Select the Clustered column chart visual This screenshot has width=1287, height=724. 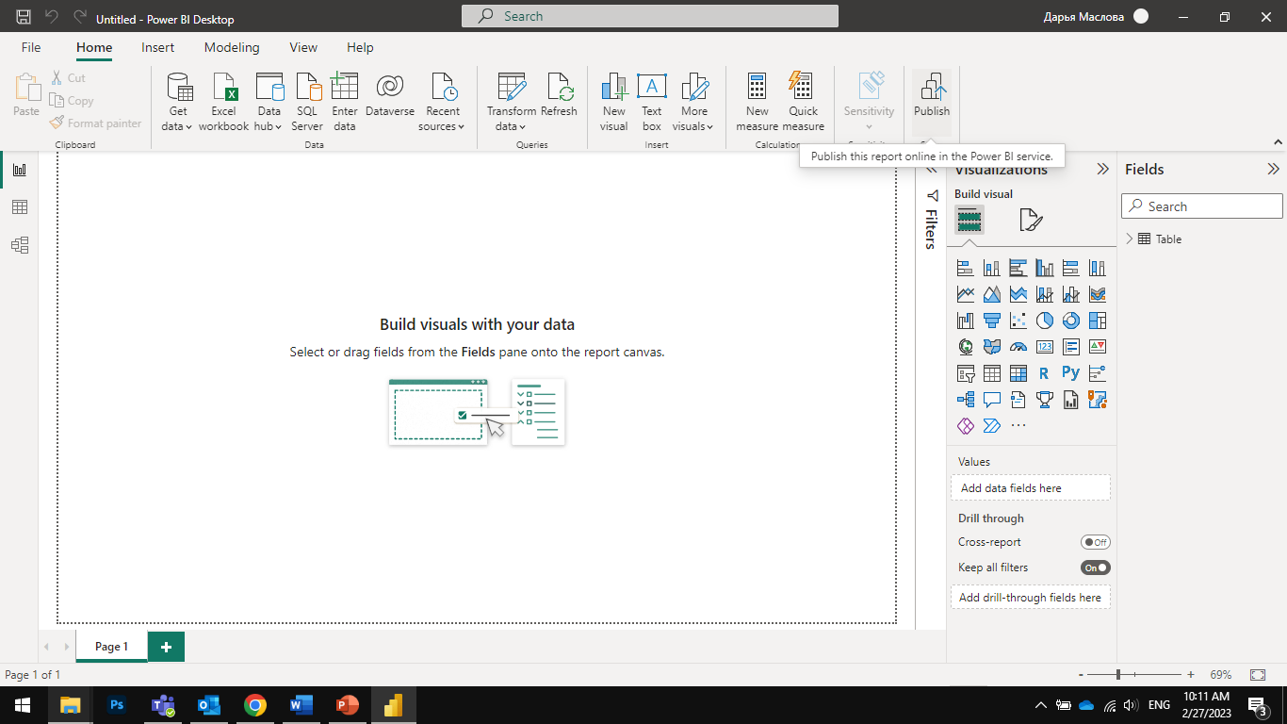coord(1044,268)
